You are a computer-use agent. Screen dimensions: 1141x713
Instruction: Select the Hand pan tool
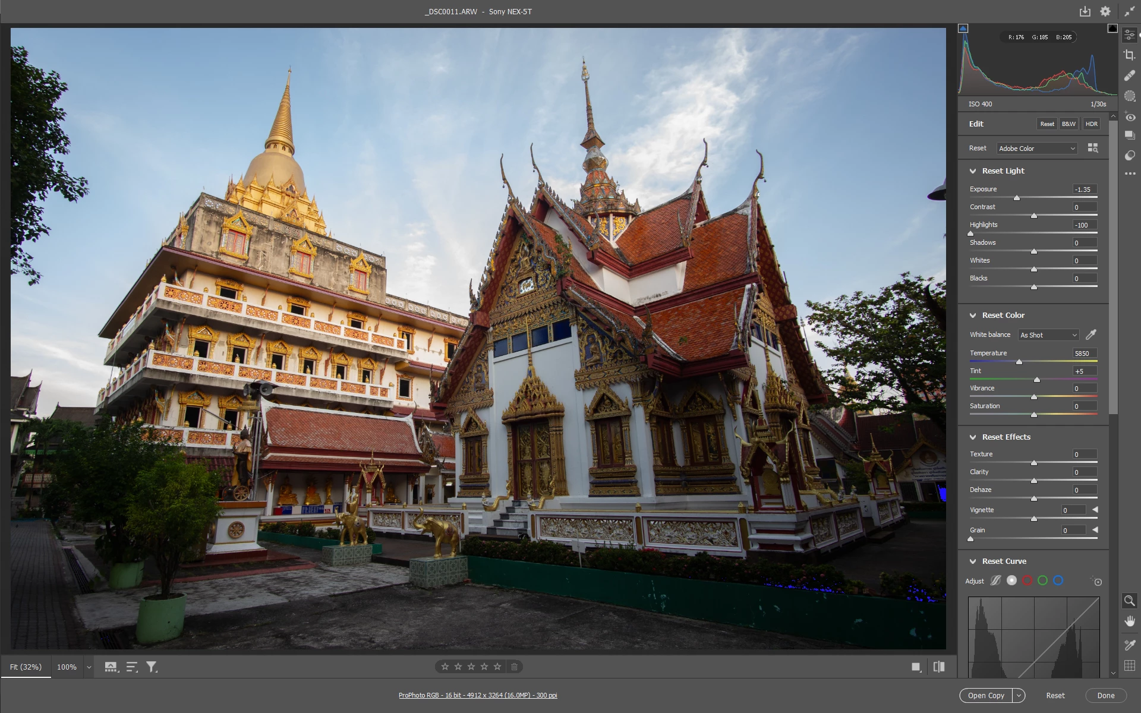1129,621
